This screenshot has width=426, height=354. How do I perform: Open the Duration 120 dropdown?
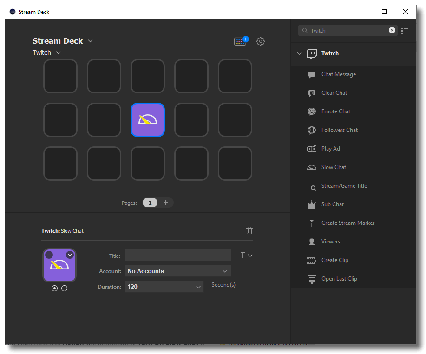tap(164, 287)
